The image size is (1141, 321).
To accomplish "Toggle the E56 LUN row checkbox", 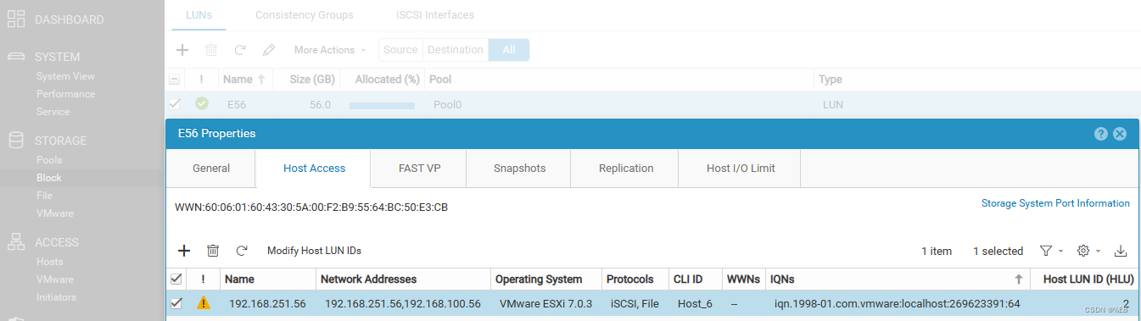I will coord(175,104).
